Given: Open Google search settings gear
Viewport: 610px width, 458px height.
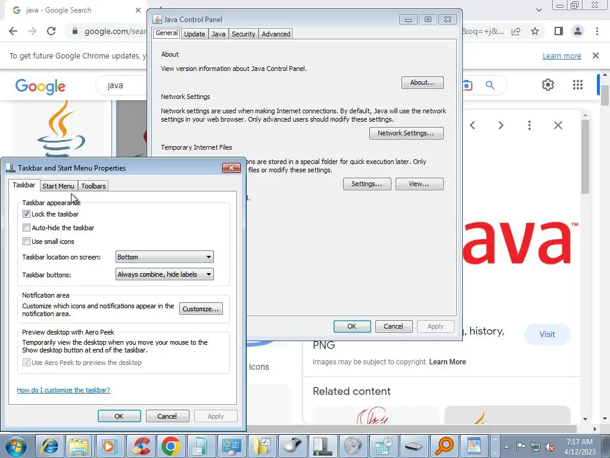Looking at the screenshot, I should (x=548, y=85).
